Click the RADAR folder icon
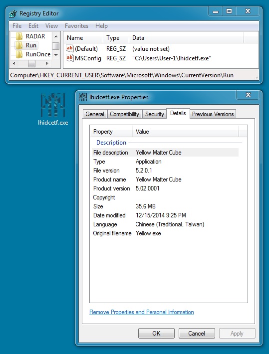This screenshot has height=354, width=269. coord(19,36)
